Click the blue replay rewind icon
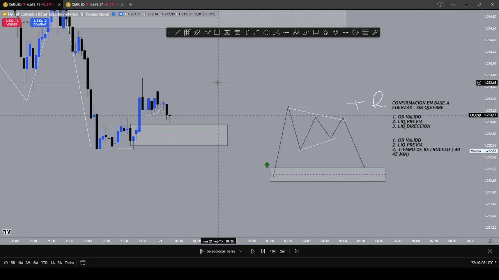Screen dimensions: 499x280 [x=121, y=14]
